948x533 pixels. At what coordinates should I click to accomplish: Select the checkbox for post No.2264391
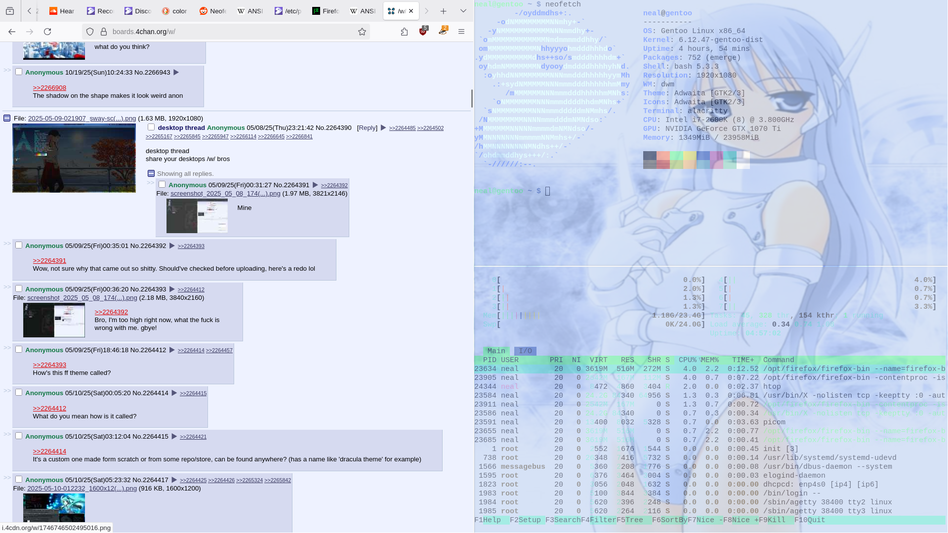coord(162,185)
